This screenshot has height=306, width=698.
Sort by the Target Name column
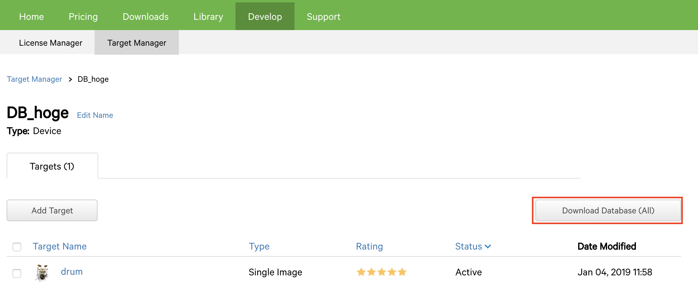(x=60, y=246)
